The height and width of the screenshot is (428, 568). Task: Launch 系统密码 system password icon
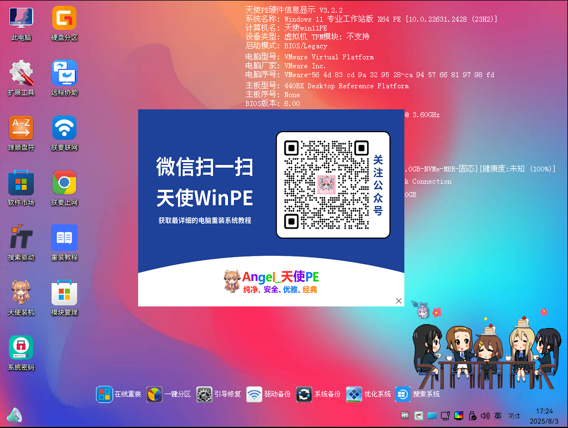click(21, 354)
